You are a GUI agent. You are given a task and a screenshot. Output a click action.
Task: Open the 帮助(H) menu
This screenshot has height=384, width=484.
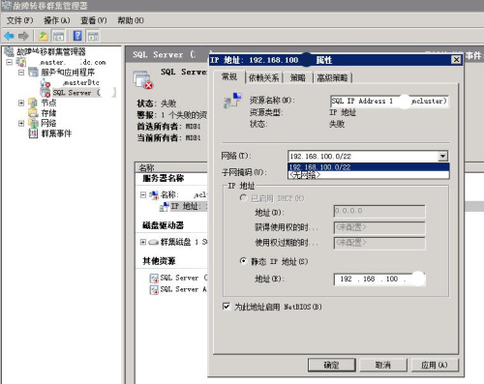point(131,20)
